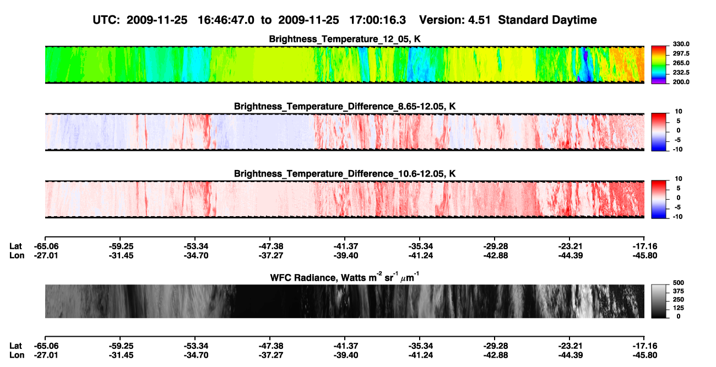
Task: Click the Brightness_Temperature_12_05, K panel title
Action: [345, 39]
